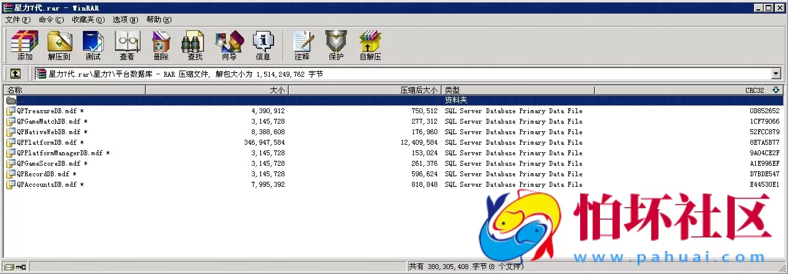
Task: Click the 添加 (Add) toolbar icon
Action: coord(25,45)
